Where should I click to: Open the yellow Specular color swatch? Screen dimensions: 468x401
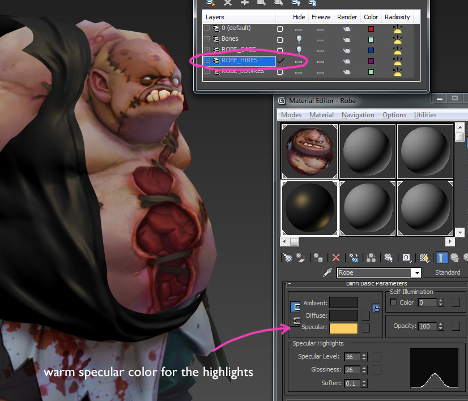343,328
